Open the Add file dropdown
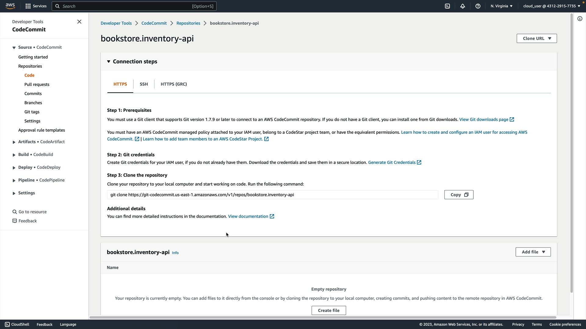Screen dimensions: 586x329 coord(533,252)
